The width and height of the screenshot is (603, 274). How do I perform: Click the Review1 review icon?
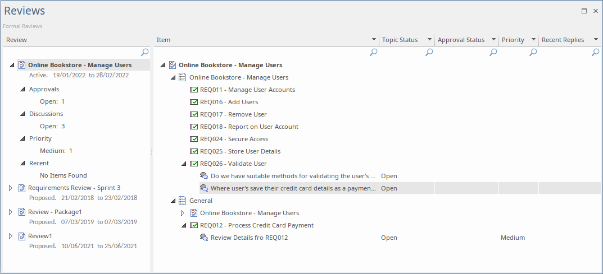tap(22, 236)
